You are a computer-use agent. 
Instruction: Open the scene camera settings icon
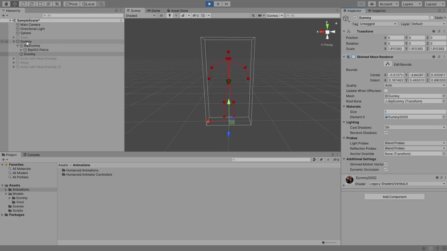click(x=259, y=15)
